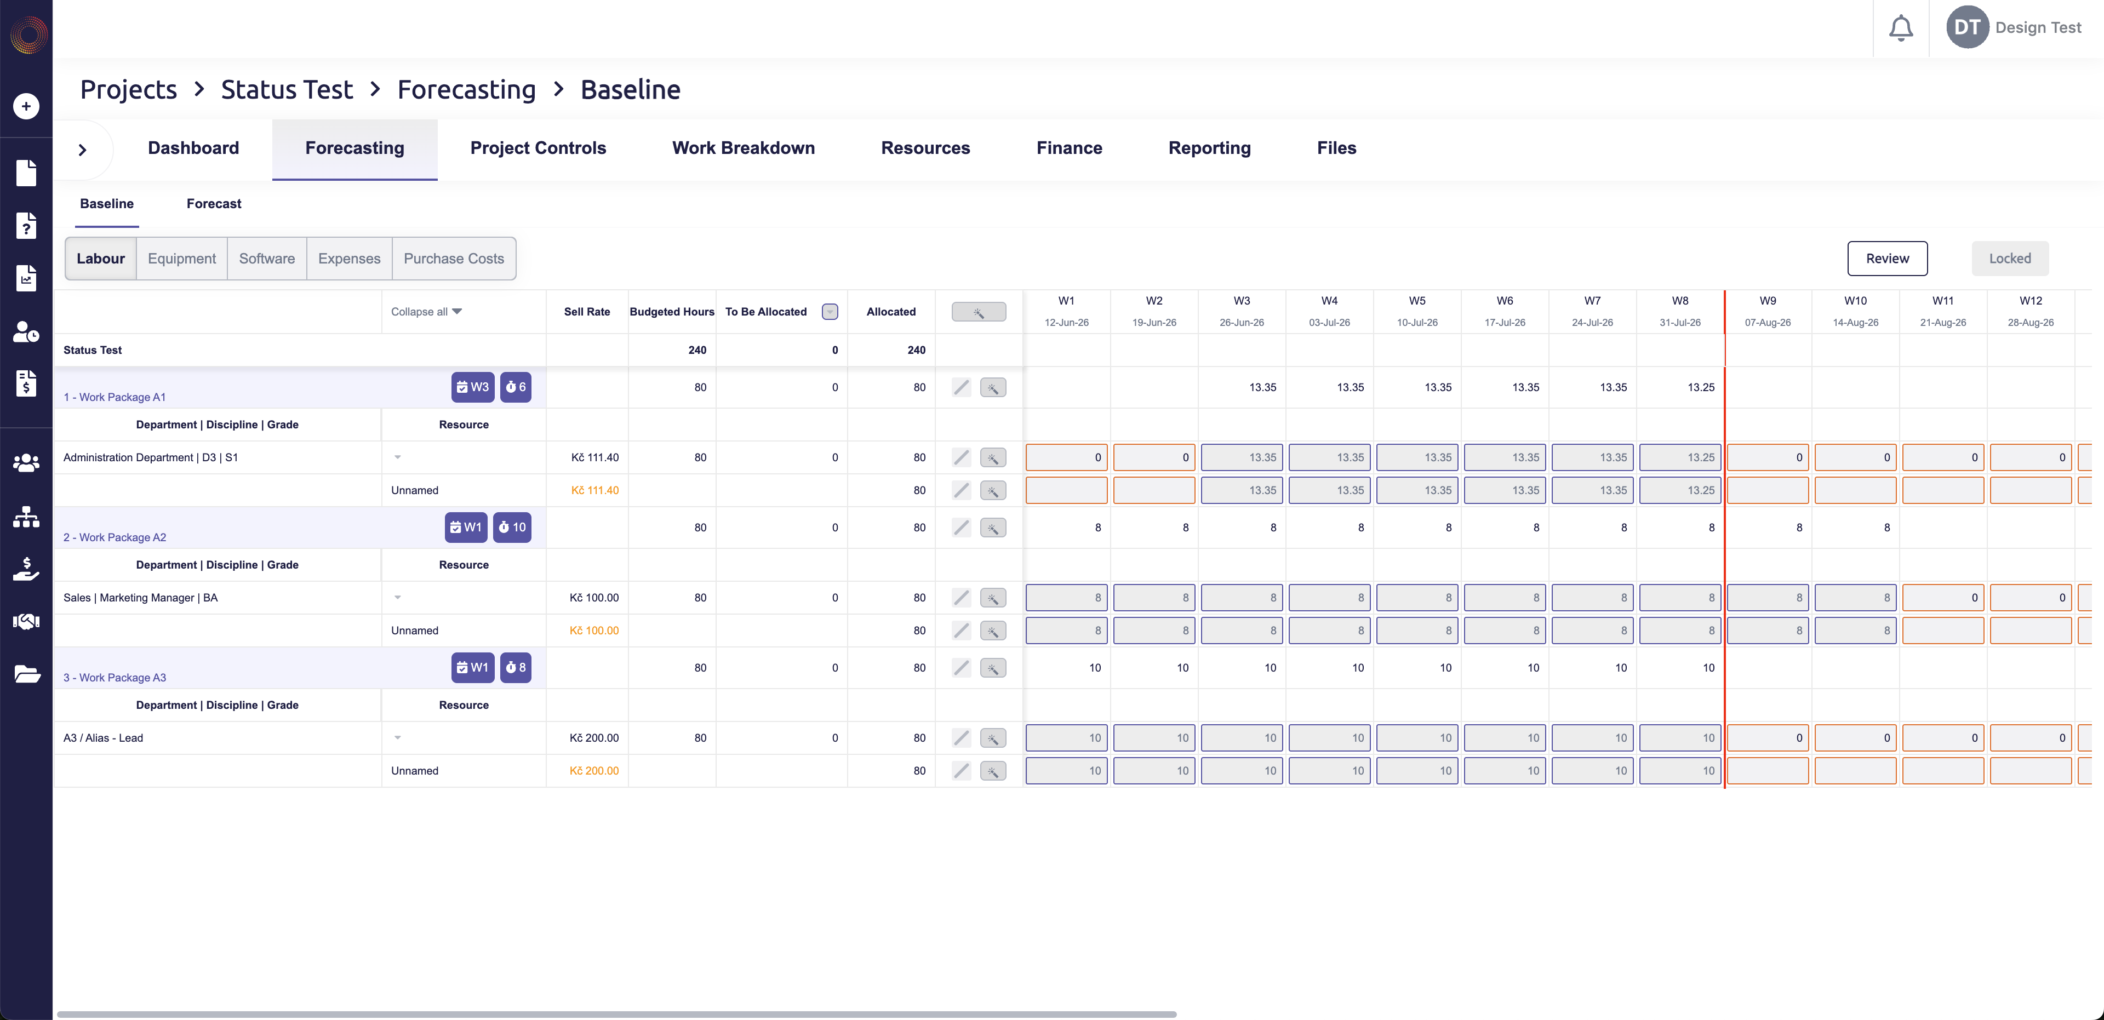The width and height of the screenshot is (2104, 1020).
Task: Click the Projects breadcrumb link
Action: [x=128, y=90]
